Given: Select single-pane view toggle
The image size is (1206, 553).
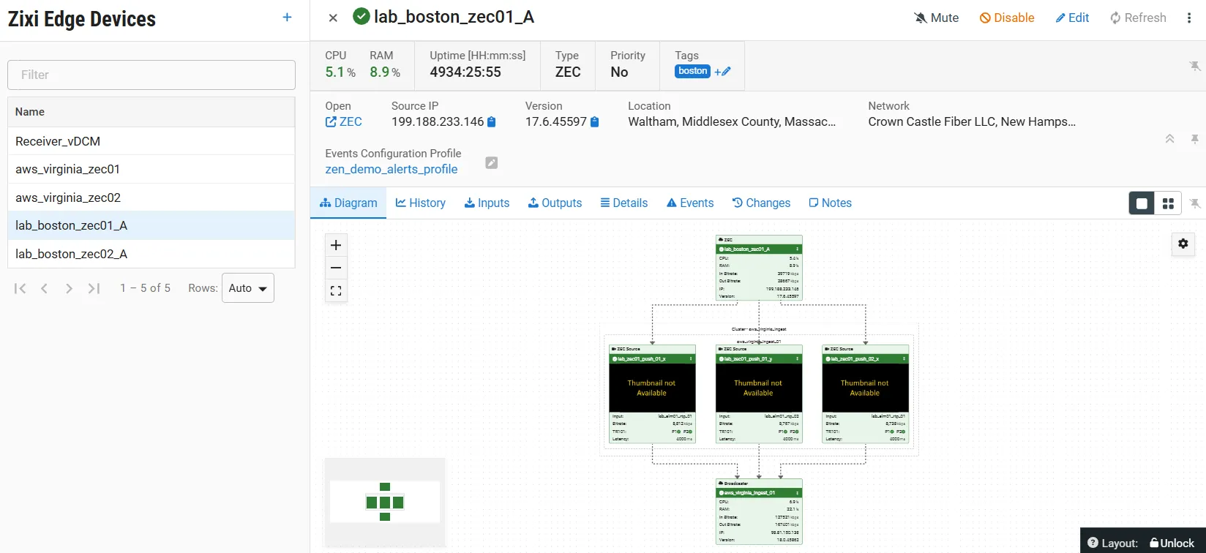Looking at the screenshot, I should point(1142,203).
